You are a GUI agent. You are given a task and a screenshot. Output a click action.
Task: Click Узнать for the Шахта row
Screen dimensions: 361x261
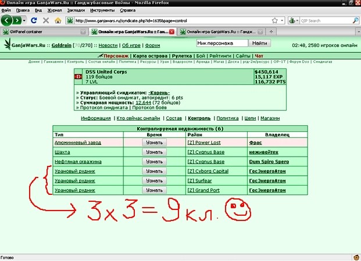point(154,152)
